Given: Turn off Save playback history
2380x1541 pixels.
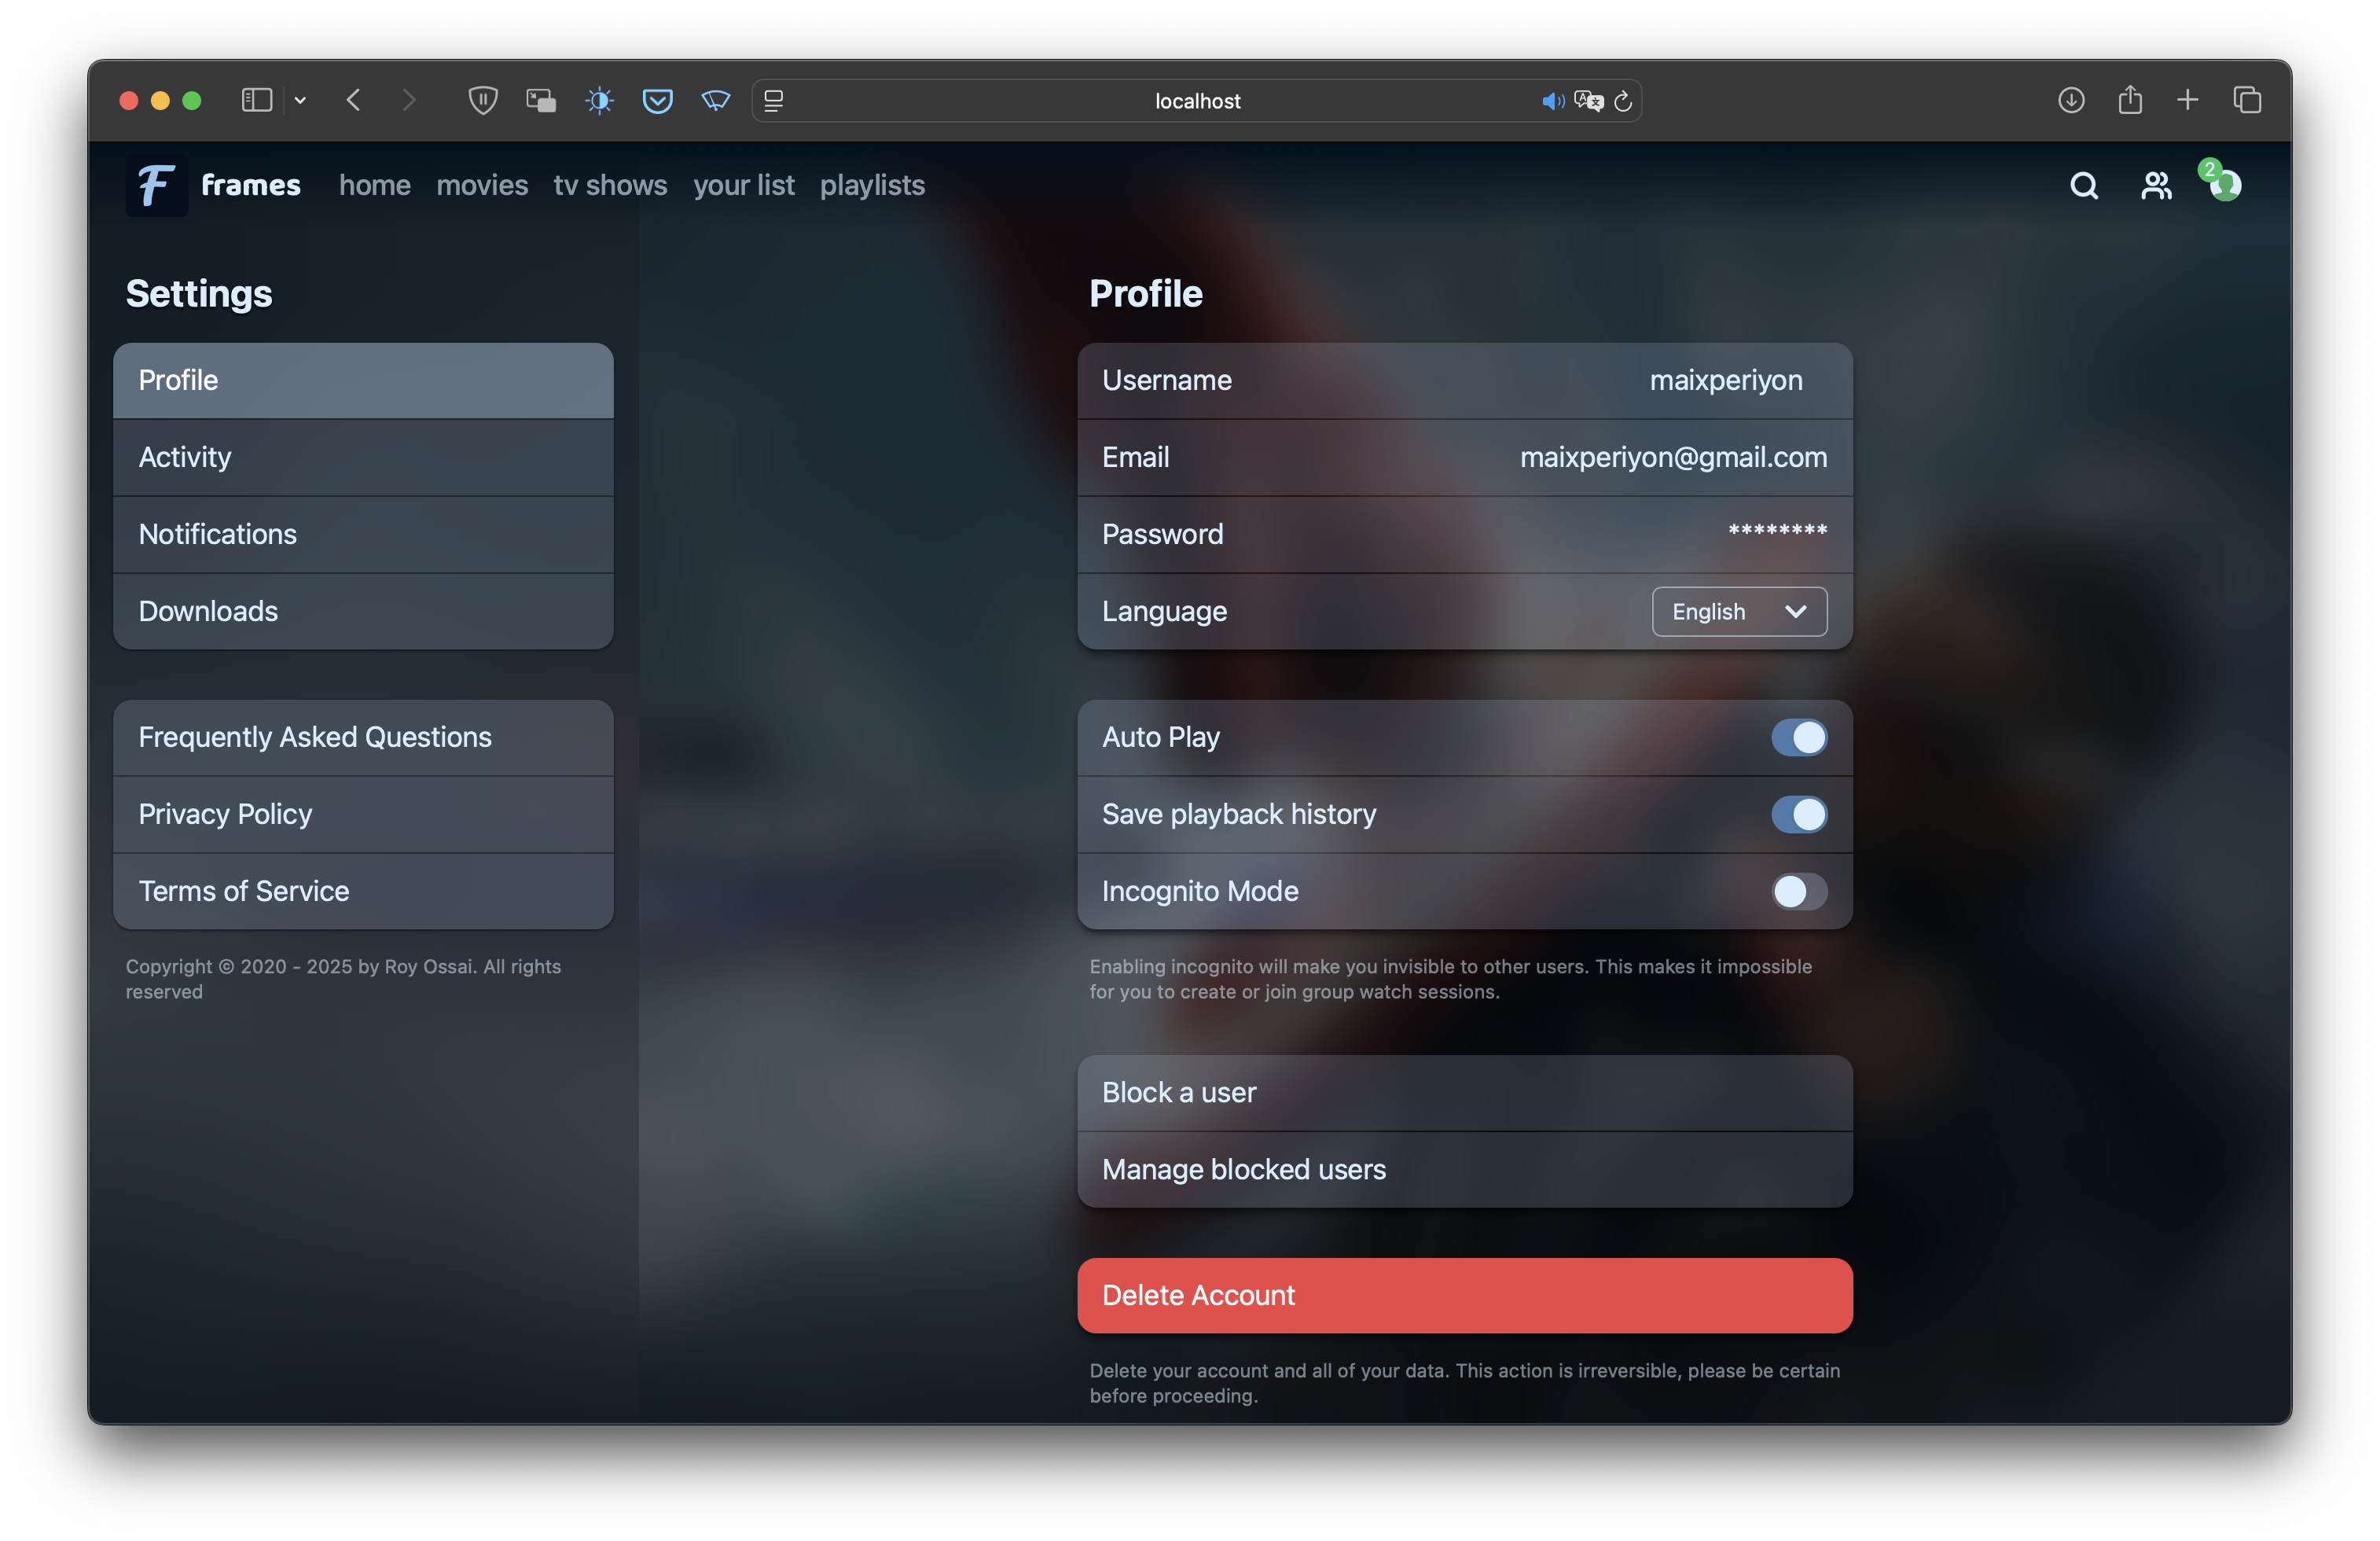Looking at the screenshot, I should [x=1798, y=815].
